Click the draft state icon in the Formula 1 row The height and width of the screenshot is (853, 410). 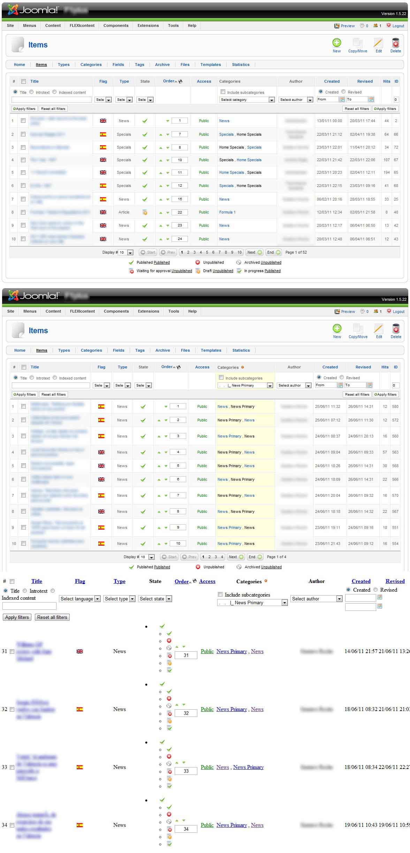[x=145, y=212]
